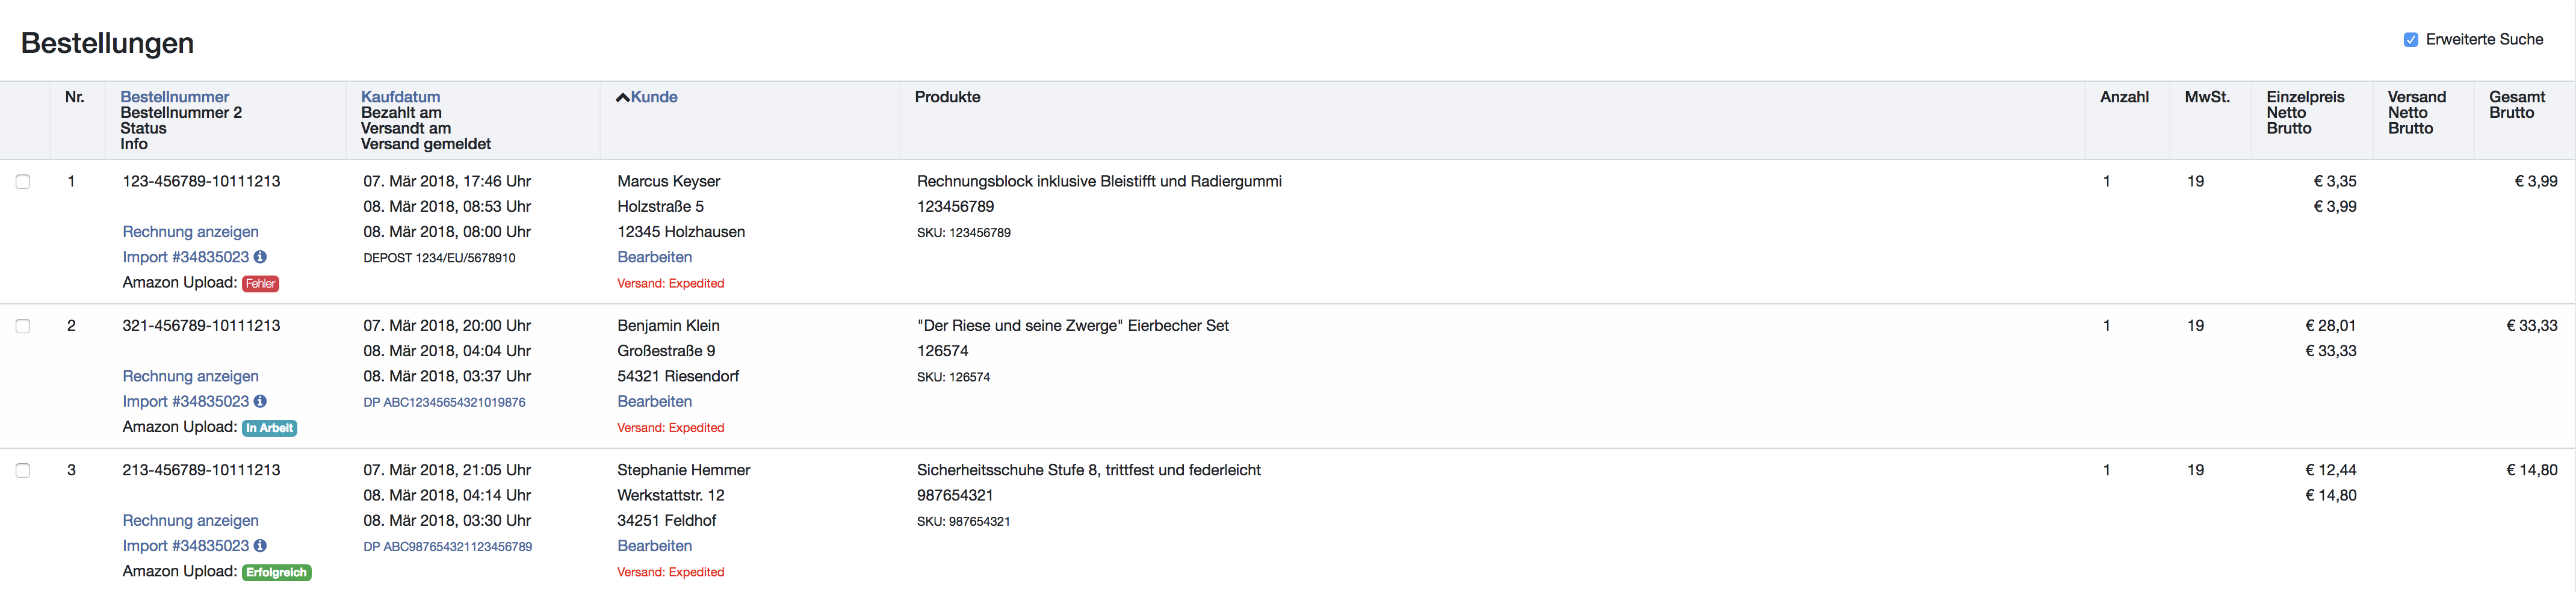This screenshot has width=2576, height=592.
Task: Open Import #34835023 link in third order
Action: click(x=185, y=546)
